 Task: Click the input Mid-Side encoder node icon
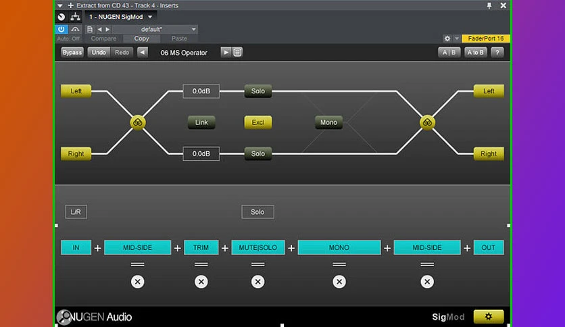click(138, 122)
